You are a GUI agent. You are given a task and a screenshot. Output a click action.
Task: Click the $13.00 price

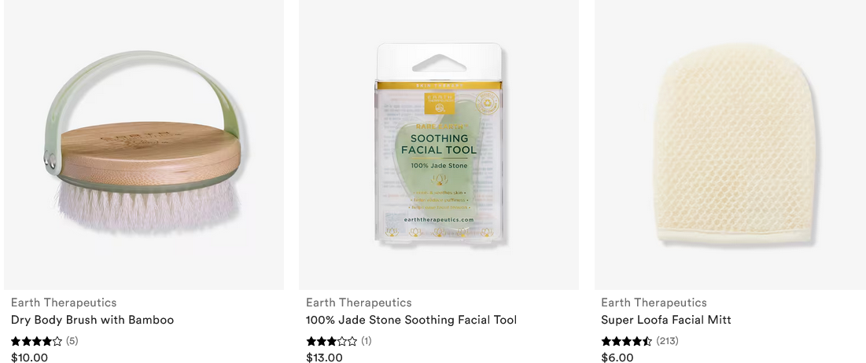pyautogui.click(x=324, y=357)
